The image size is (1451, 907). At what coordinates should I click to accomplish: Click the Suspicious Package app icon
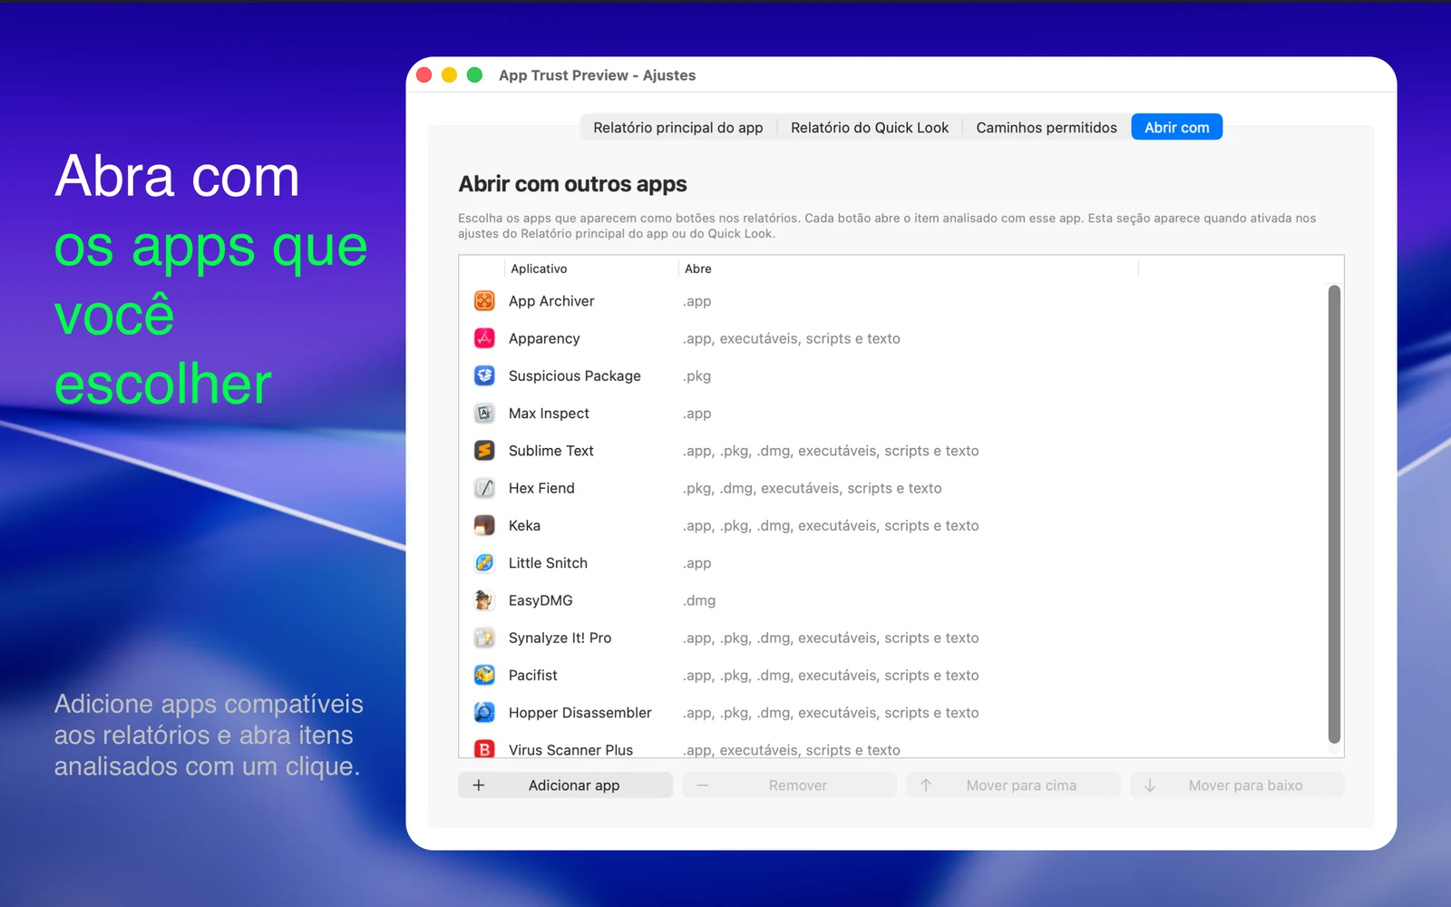(x=484, y=375)
